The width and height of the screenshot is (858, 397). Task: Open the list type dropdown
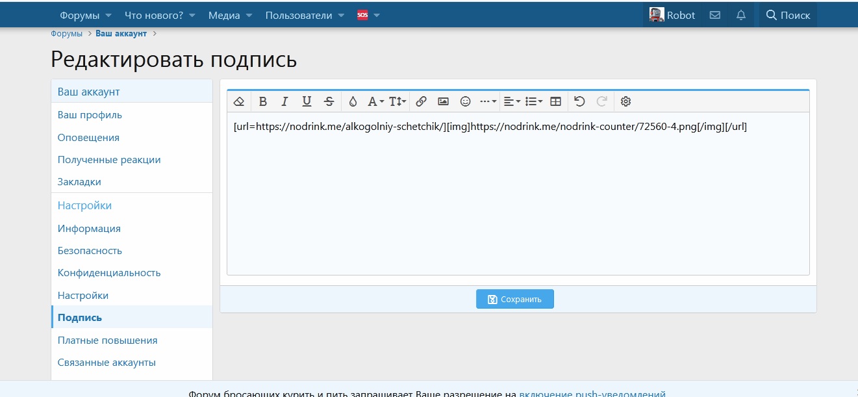tap(534, 101)
